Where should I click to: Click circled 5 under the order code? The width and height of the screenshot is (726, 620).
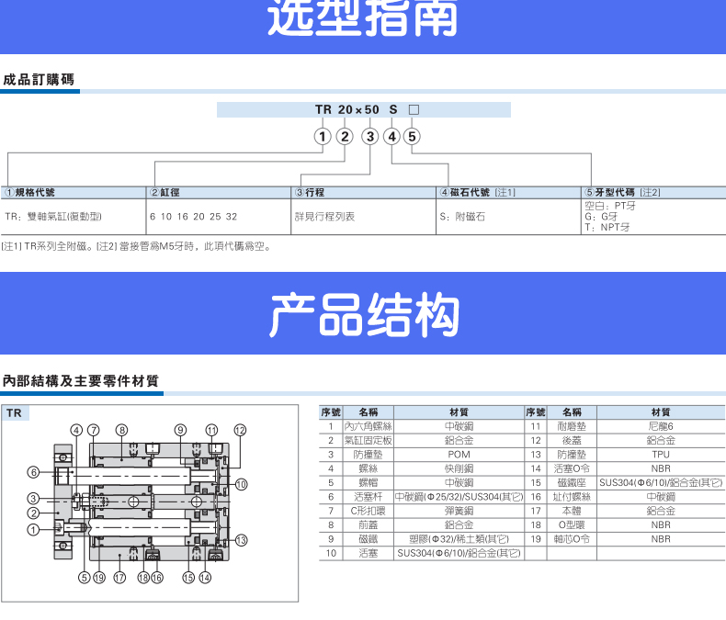[x=412, y=137]
